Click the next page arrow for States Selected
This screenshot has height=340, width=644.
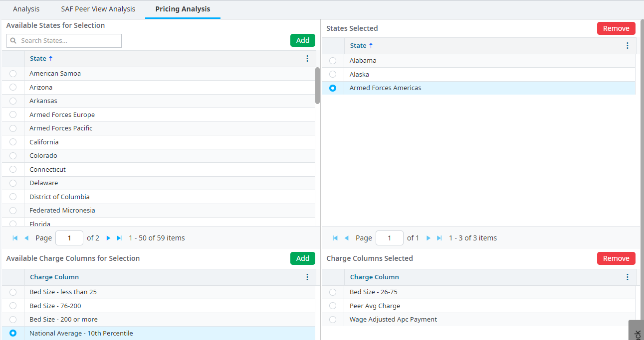click(x=429, y=238)
